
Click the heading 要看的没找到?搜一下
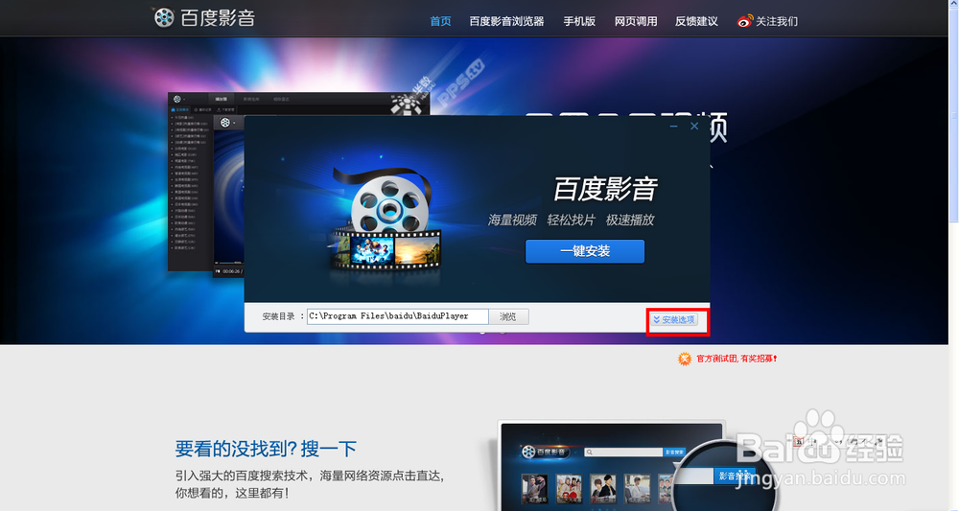coord(266,449)
